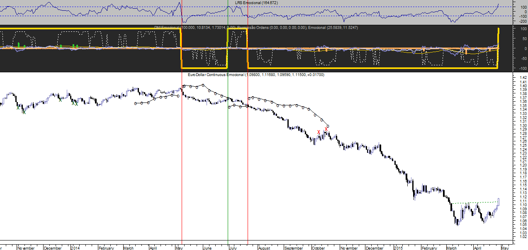The height and width of the screenshot is (250, 528).
Task: Click the 2014 year label on time axis
Action: coord(75,248)
